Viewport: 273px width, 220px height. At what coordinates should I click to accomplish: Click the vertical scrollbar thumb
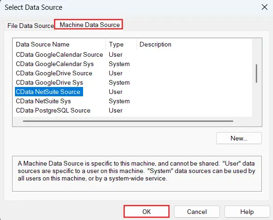click(256, 73)
